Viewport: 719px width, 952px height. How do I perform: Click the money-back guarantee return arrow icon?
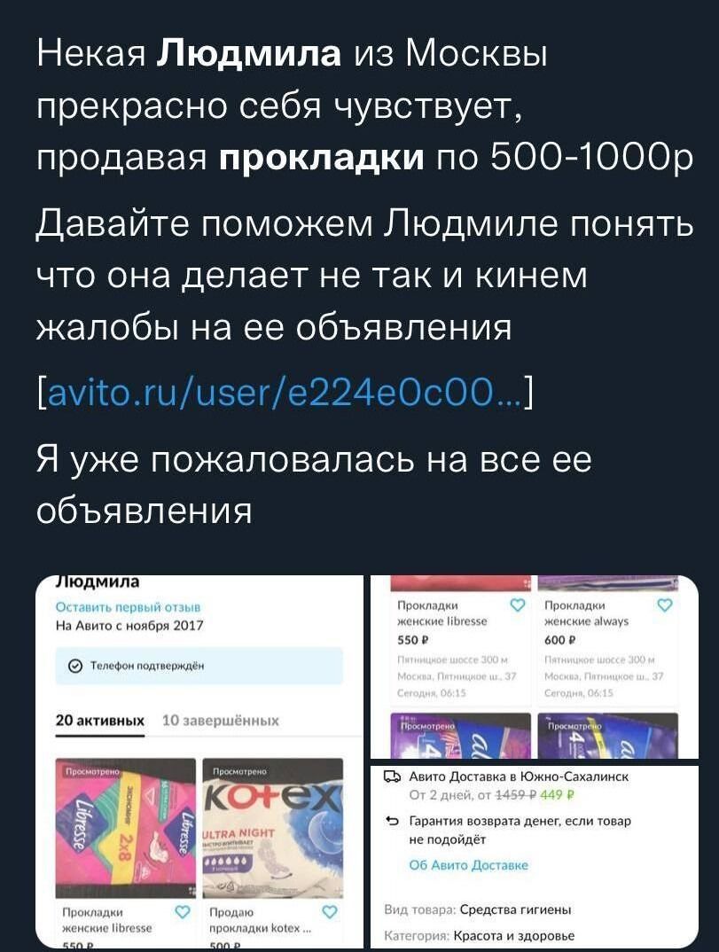(x=393, y=822)
